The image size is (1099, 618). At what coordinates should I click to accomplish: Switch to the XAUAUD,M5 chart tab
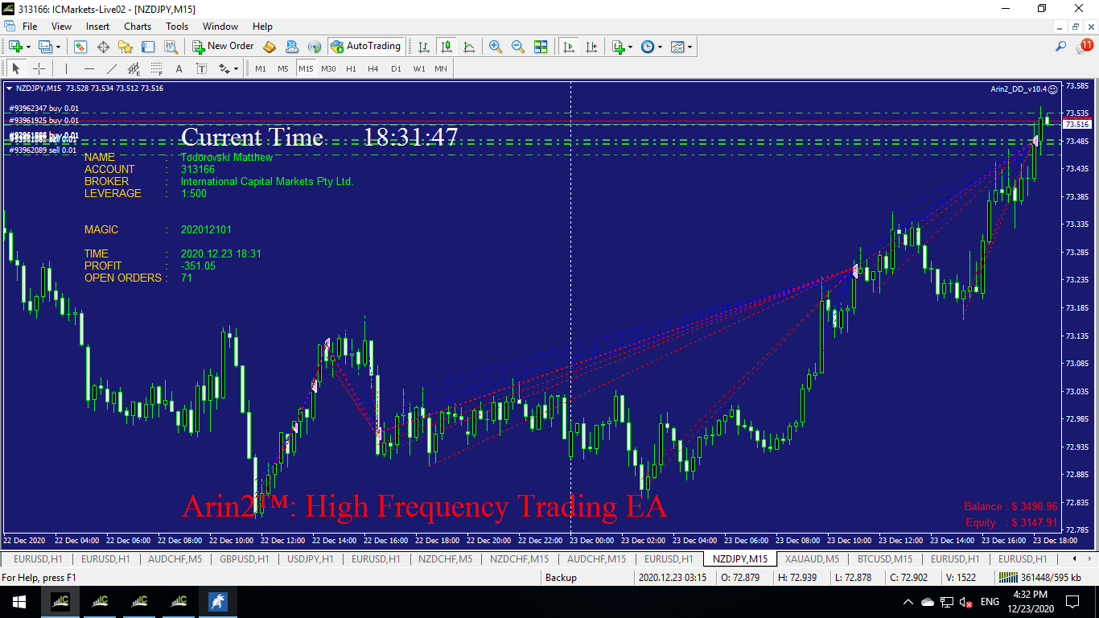coord(812,558)
